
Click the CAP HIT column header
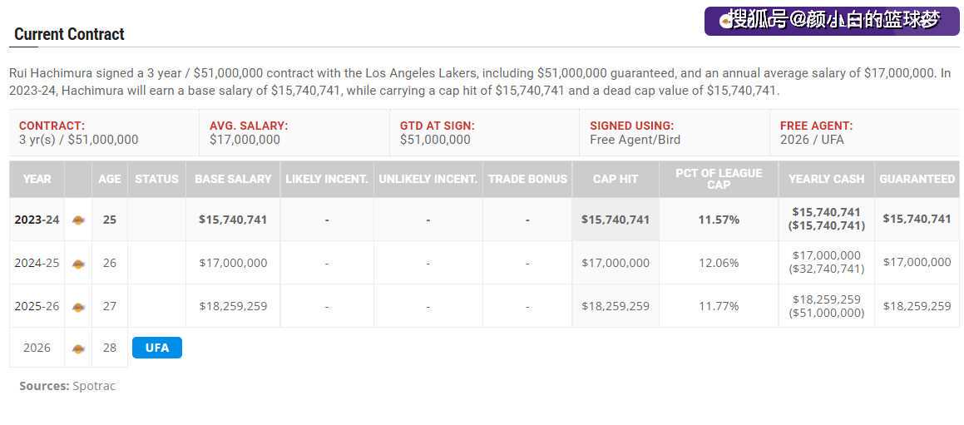pyautogui.click(x=615, y=179)
